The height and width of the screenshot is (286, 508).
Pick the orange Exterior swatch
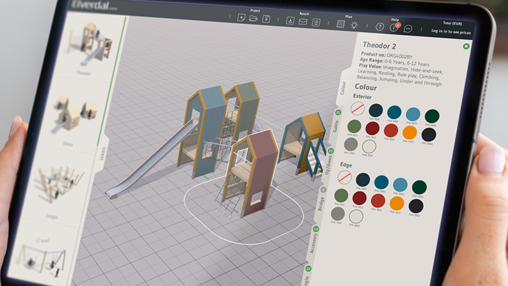point(409,132)
